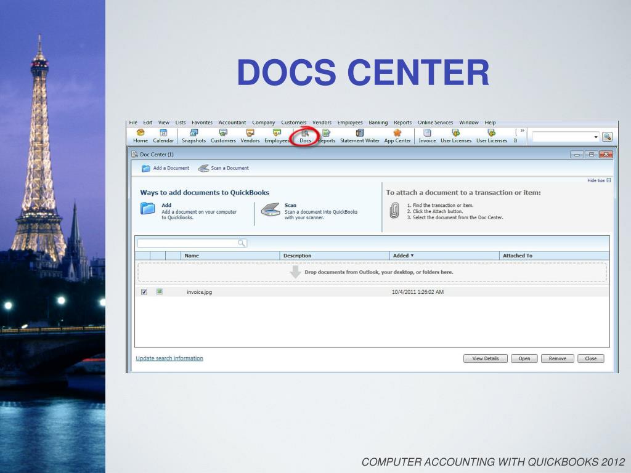
Task: Launch Statement Writer from the toolbar
Action: tap(360, 136)
